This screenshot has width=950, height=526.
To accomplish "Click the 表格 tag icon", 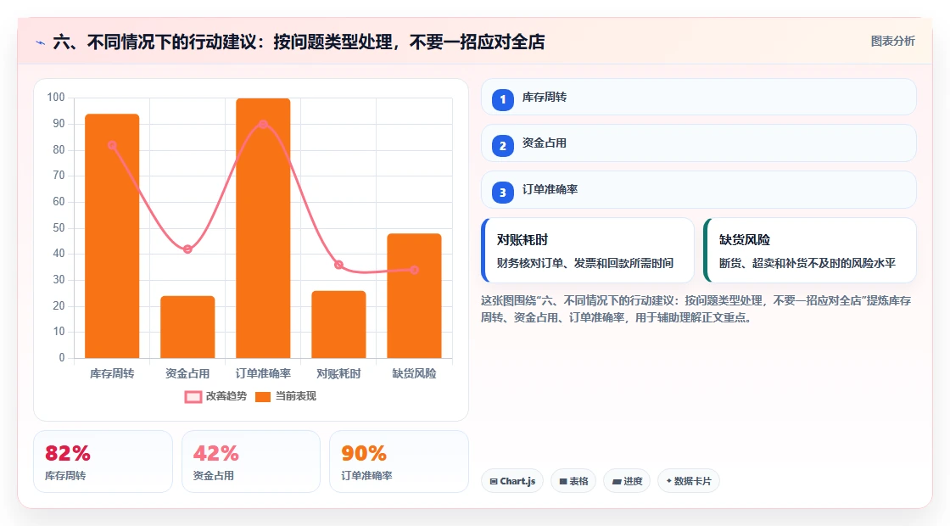I will point(563,482).
